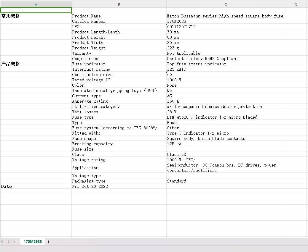Select Fuse system (according to IEC 60269) cell
Image resolution: width=308 pixels, height=252 pixels.
pyautogui.click(x=119, y=127)
